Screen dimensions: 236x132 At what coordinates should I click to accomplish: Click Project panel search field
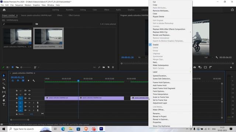tap(17, 24)
